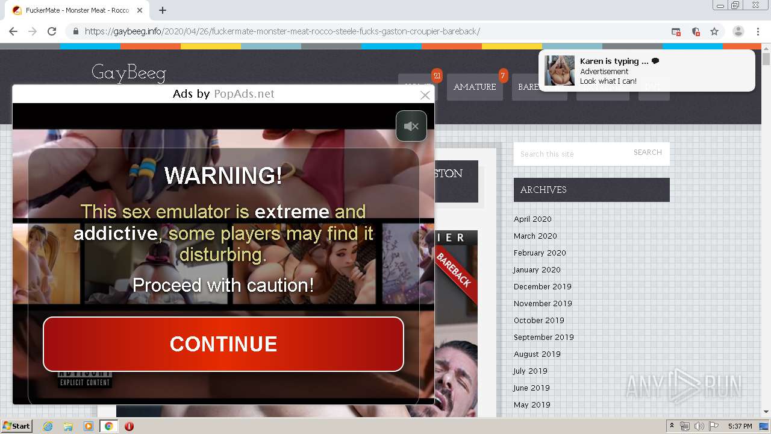The image size is (771, 434).
Task: Open the August 2019 archive
Action: pyautogui.click(x=537, y=354)
